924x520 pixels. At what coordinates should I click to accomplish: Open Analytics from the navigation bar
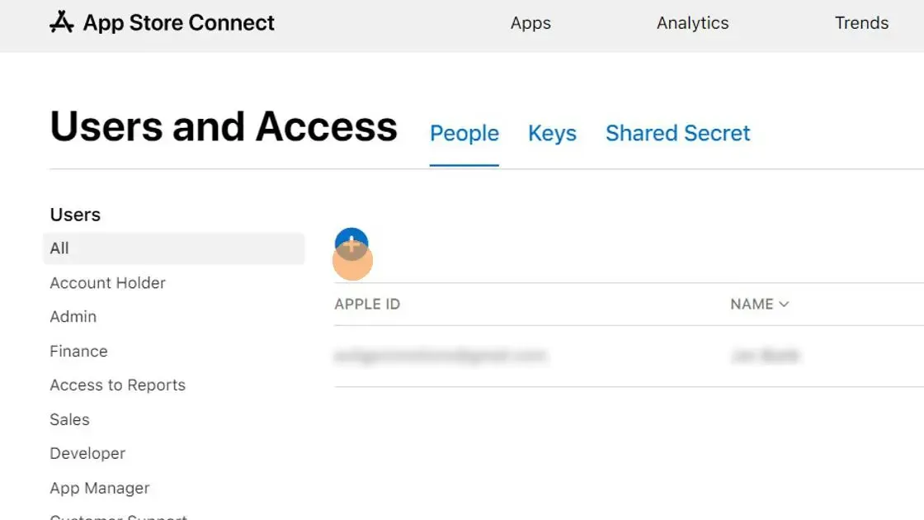(692, 23)
